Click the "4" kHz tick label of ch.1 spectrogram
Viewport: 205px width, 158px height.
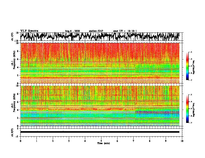coord(18,67)
